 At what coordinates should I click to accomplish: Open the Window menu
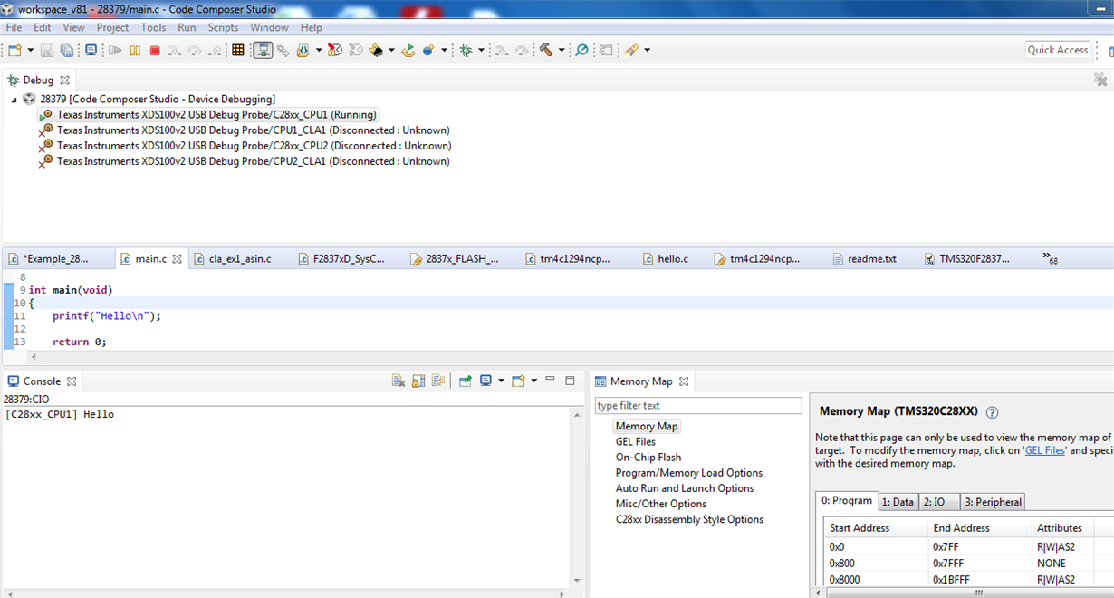coord(269,28)
